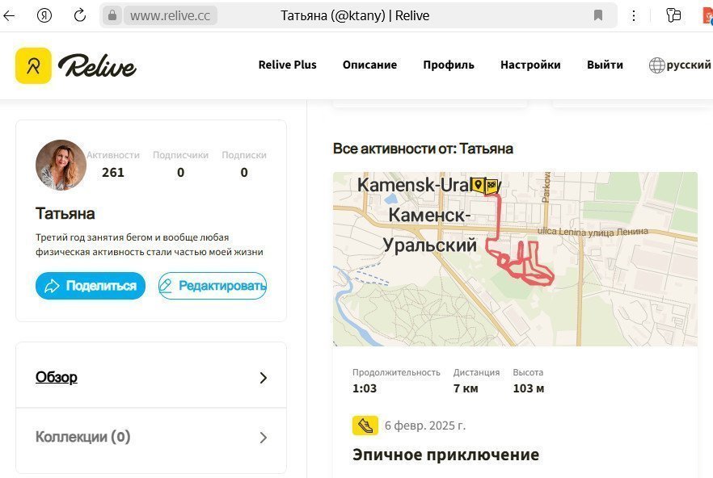Open Профиль menu item

pyautogui.click(x=449, y=65)
